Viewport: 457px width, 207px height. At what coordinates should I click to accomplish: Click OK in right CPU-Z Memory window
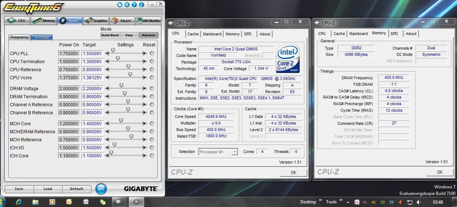440,172
